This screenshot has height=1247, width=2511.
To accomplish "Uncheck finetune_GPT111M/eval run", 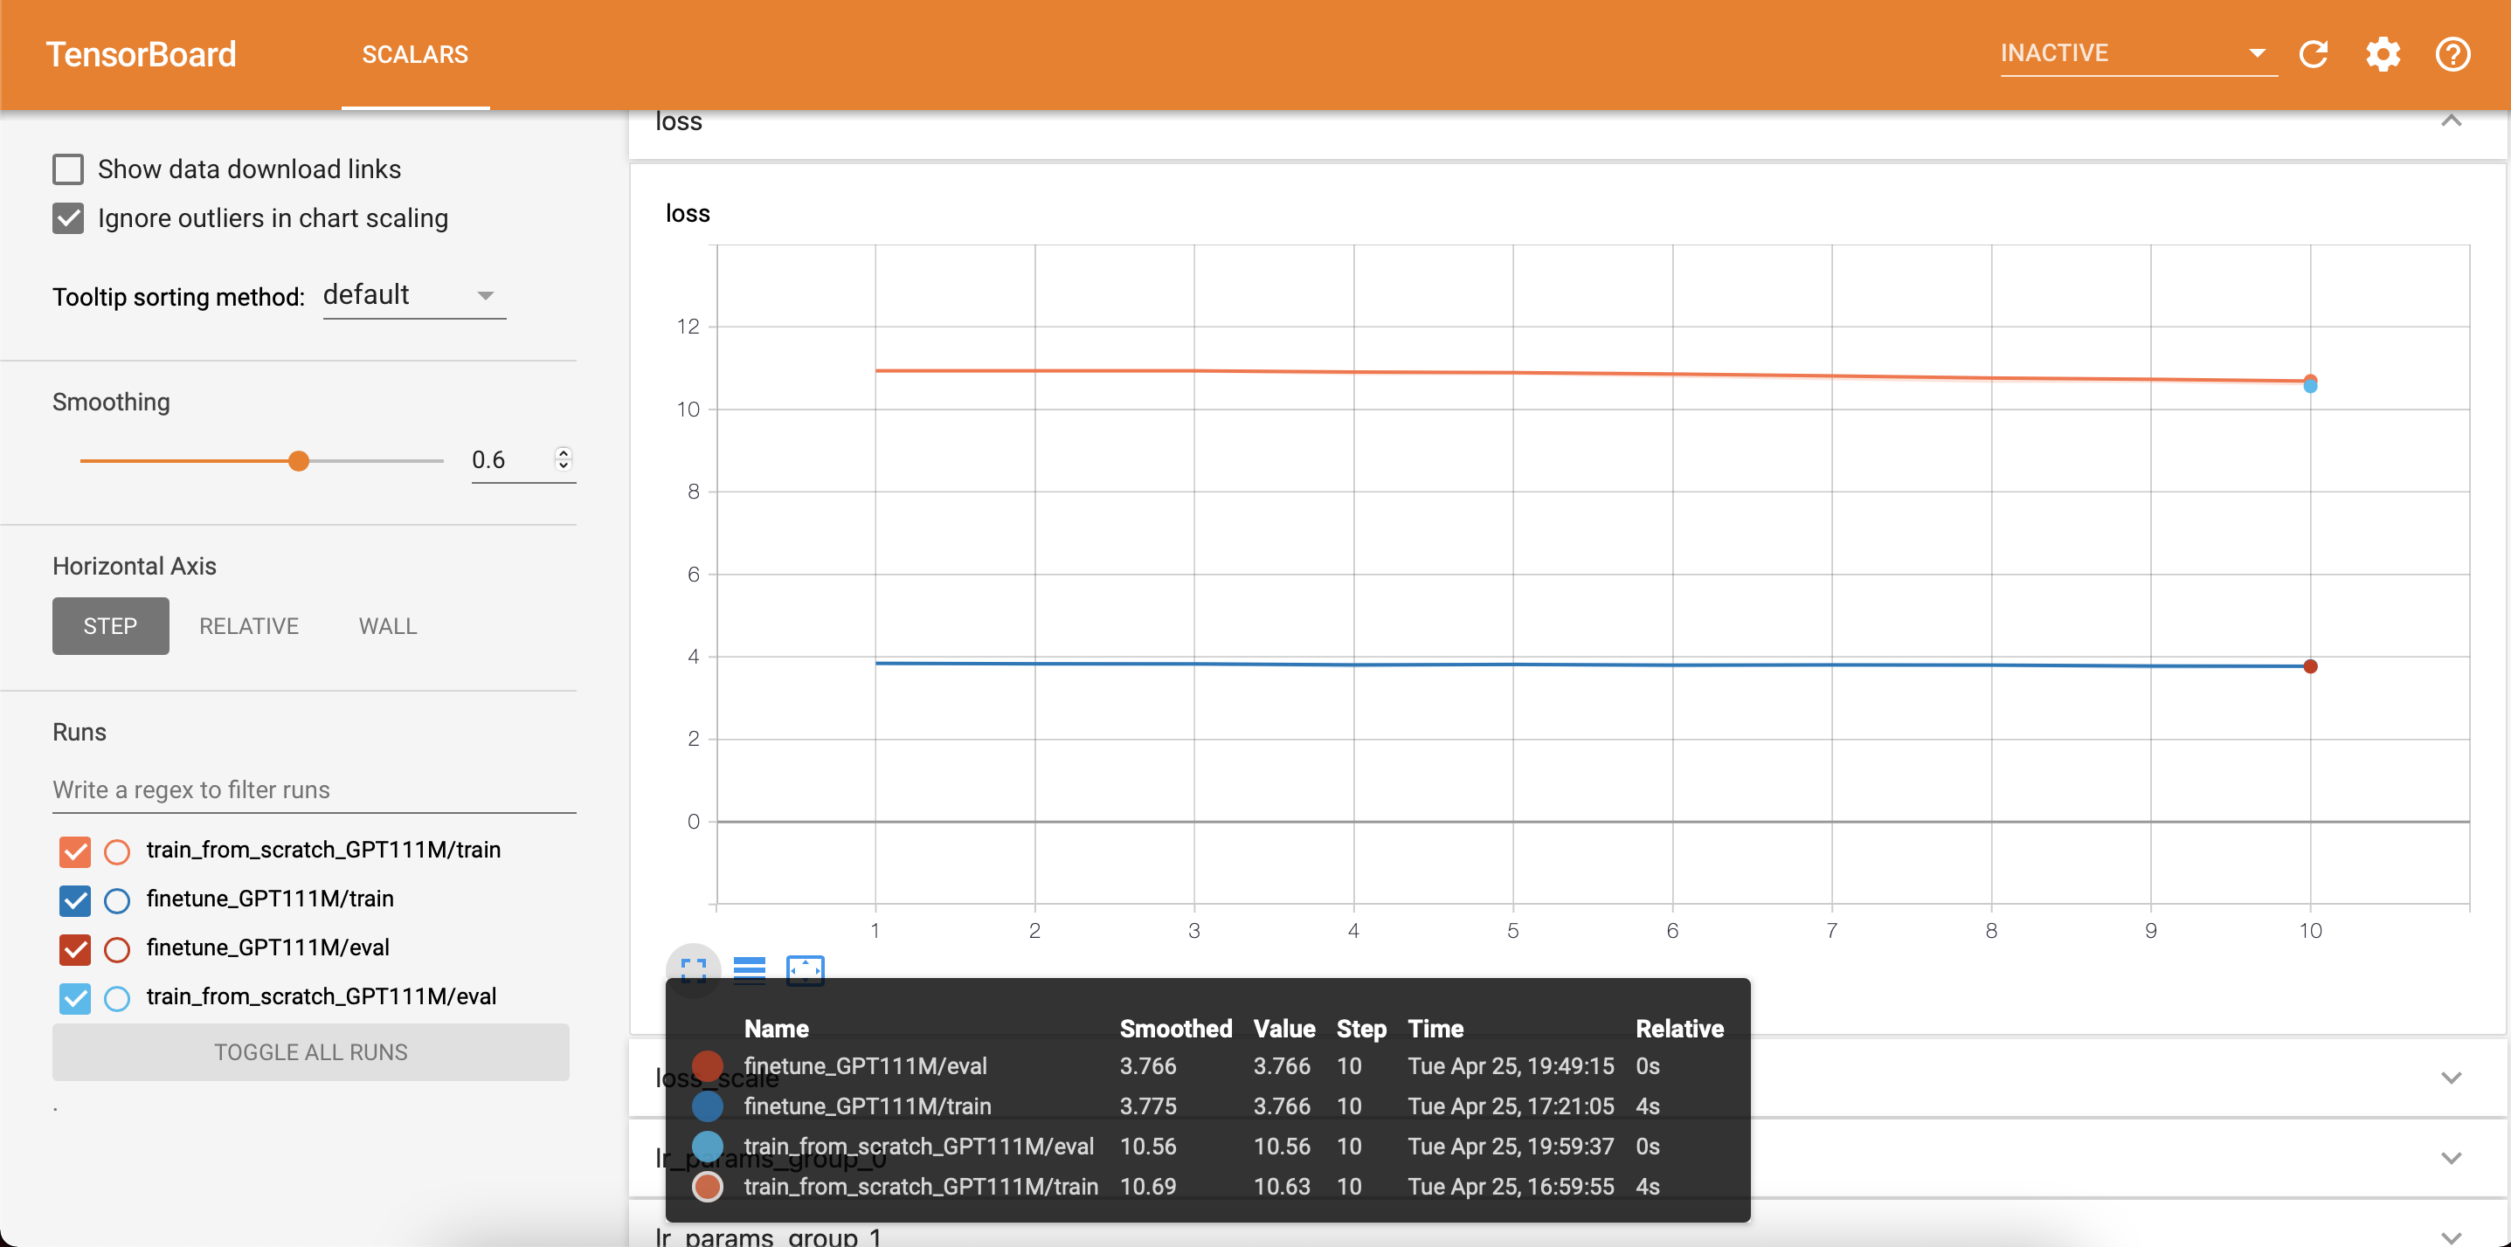I will [75, 949].
